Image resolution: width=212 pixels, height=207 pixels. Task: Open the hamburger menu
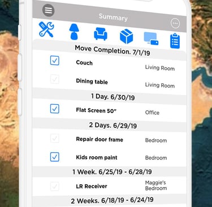pos(49,10)
